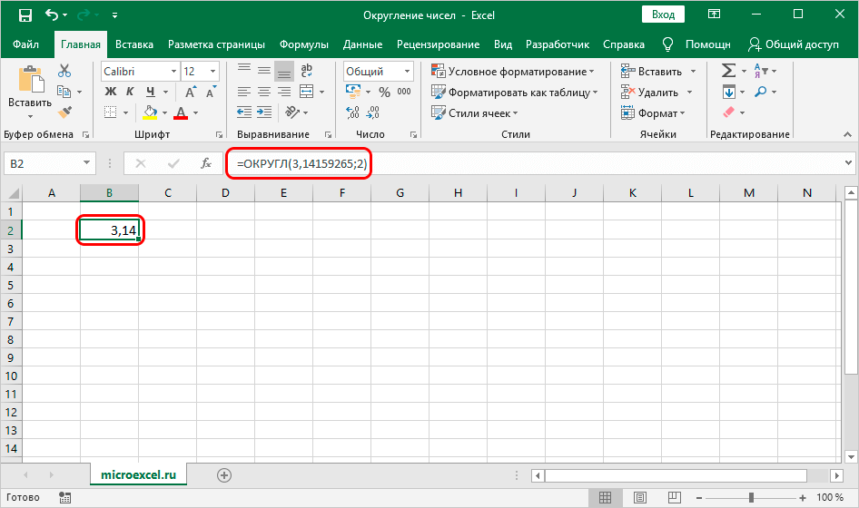Click the increase font size icon
The width and height of the screenshot is (859, 508).
click(x=192, y=92)
